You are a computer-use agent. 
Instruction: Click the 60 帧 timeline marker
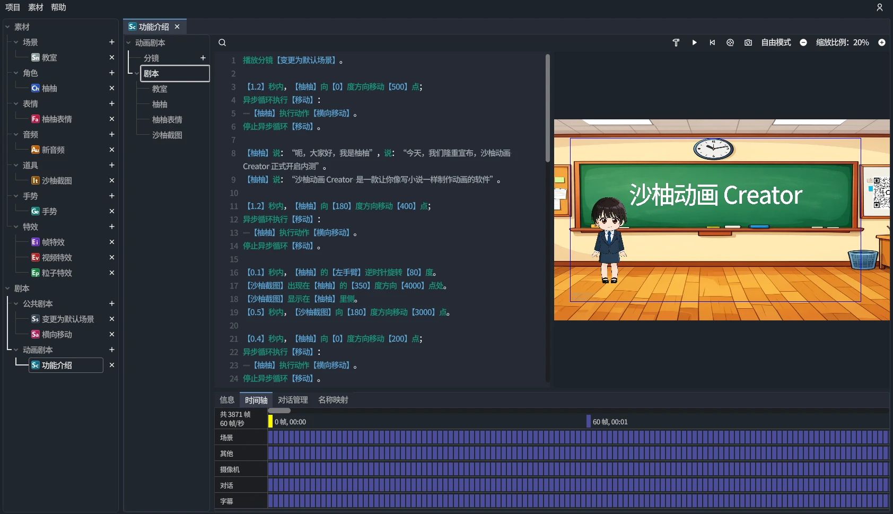click(589, 422)
